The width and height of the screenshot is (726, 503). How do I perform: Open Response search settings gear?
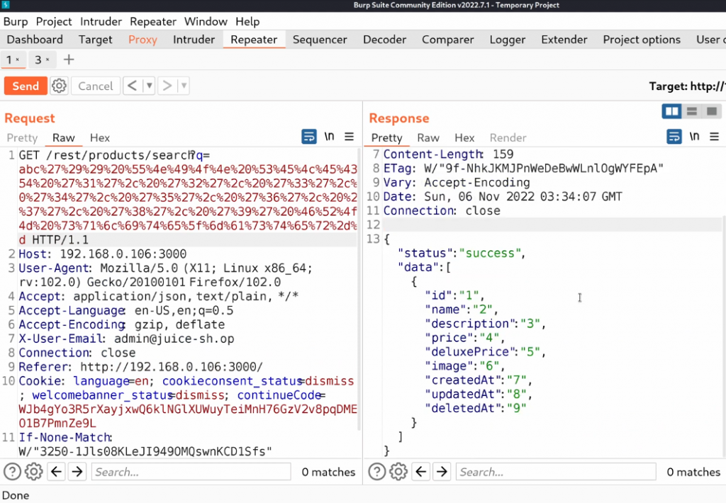(398, 472)
